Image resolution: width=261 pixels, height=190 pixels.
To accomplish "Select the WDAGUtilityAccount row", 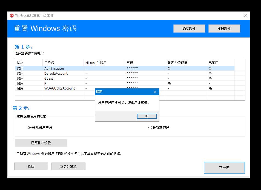I will coord(125,88).
